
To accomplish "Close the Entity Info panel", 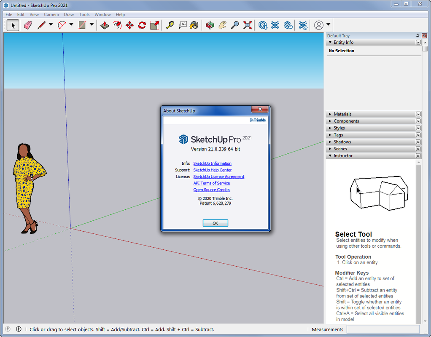I will click(x=418, y=42).
